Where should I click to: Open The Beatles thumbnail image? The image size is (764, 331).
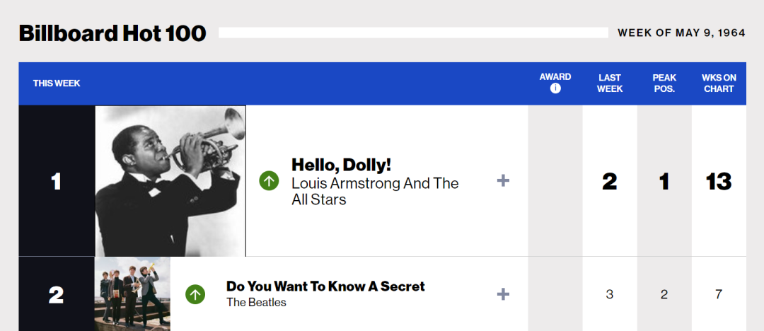pos(132,294)
